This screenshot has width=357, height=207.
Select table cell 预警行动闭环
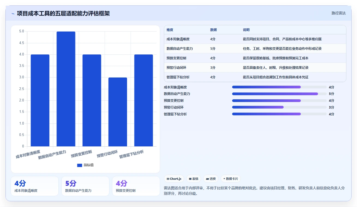coord(176,68)
